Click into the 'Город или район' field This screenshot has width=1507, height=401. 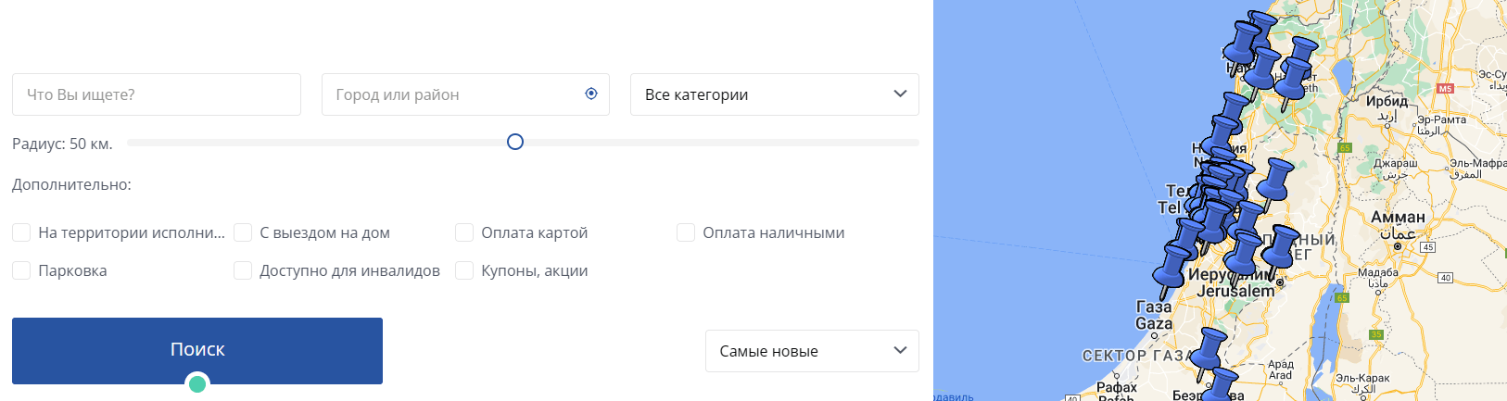[x=454, y=94]
